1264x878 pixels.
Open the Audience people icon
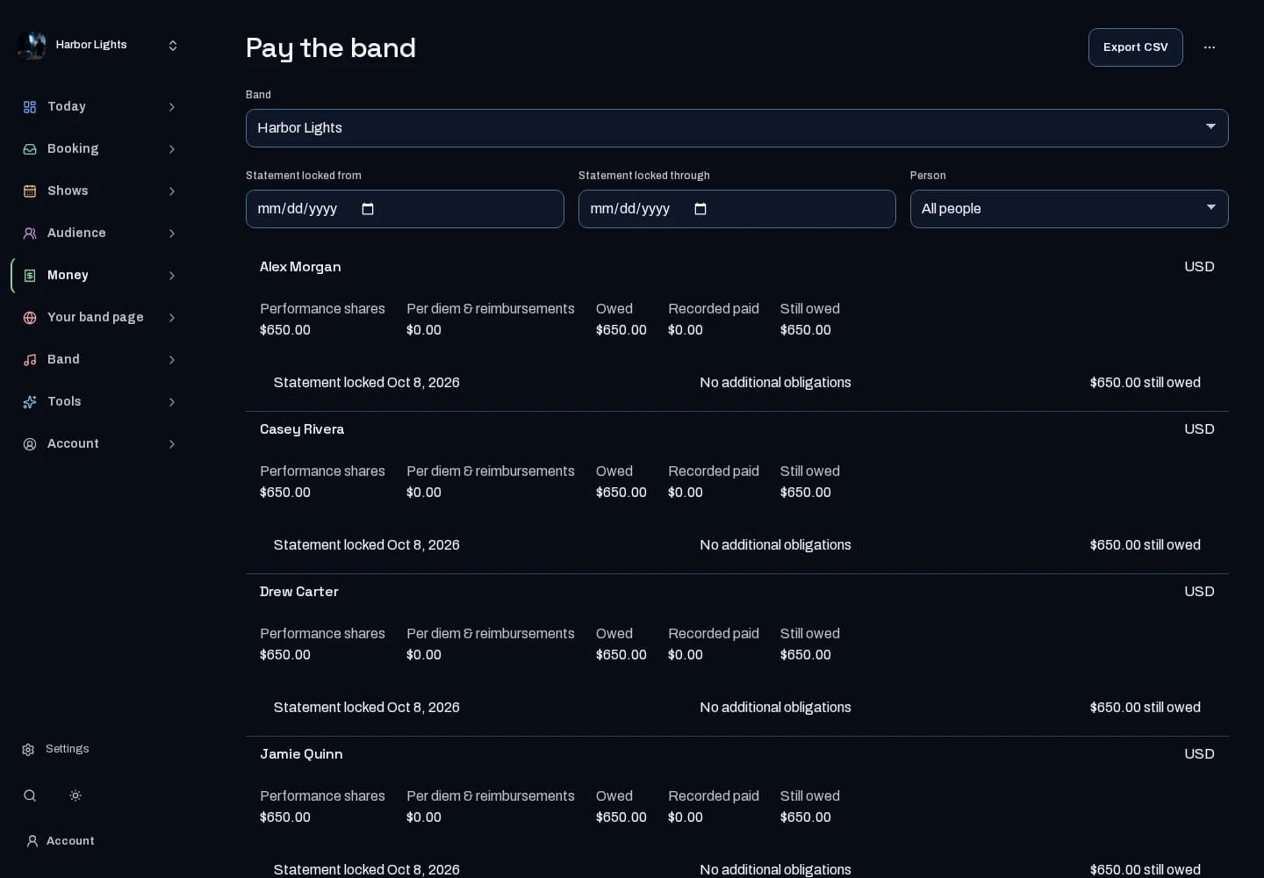30,234
